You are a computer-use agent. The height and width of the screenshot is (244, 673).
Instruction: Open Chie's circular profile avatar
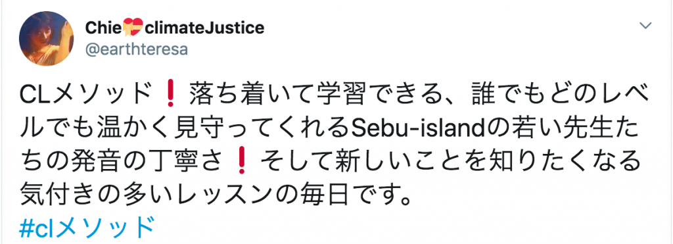(47, 38)
